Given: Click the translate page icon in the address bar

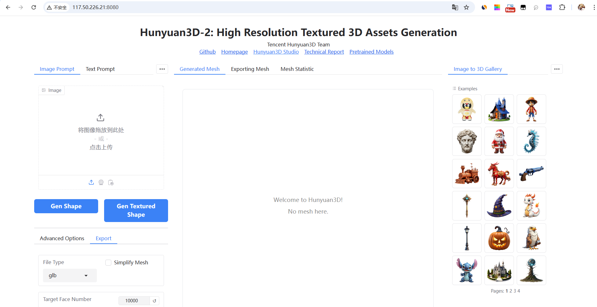Looking at the screenshot, I should point(455,7).
